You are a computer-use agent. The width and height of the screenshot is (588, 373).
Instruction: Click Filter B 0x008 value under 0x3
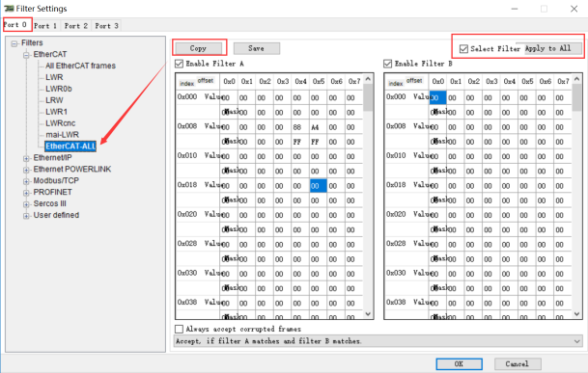(491, 127)
